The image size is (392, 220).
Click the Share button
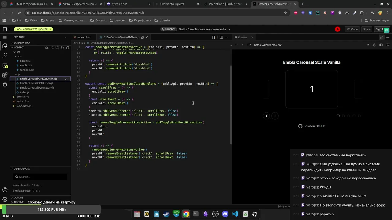click(x=367, y=29)
